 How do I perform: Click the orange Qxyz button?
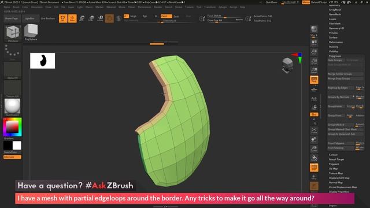(x=314, y=114)
